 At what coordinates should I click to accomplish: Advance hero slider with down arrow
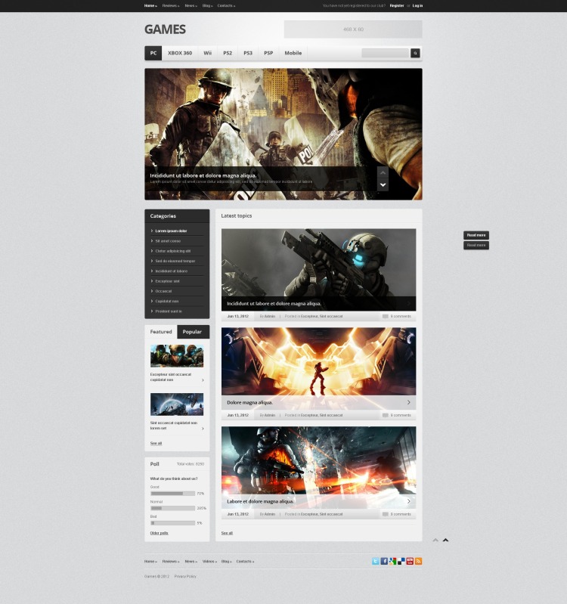pos(383,185)
